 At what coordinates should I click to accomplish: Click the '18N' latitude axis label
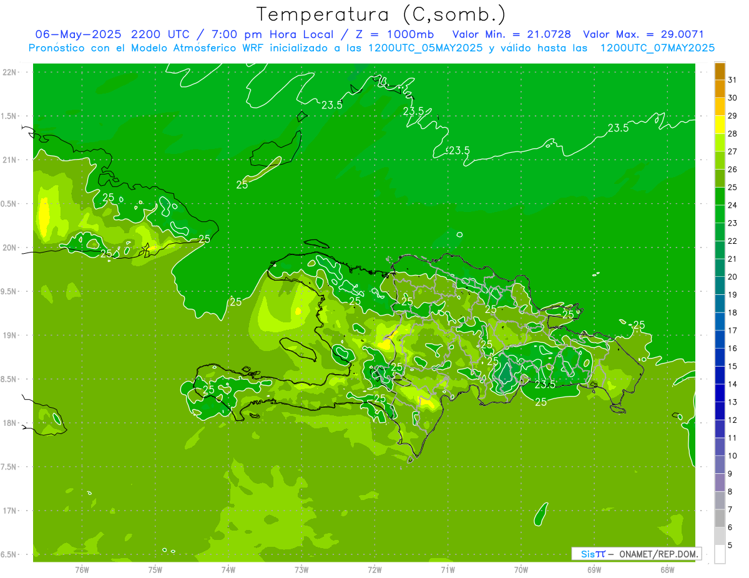9,423
